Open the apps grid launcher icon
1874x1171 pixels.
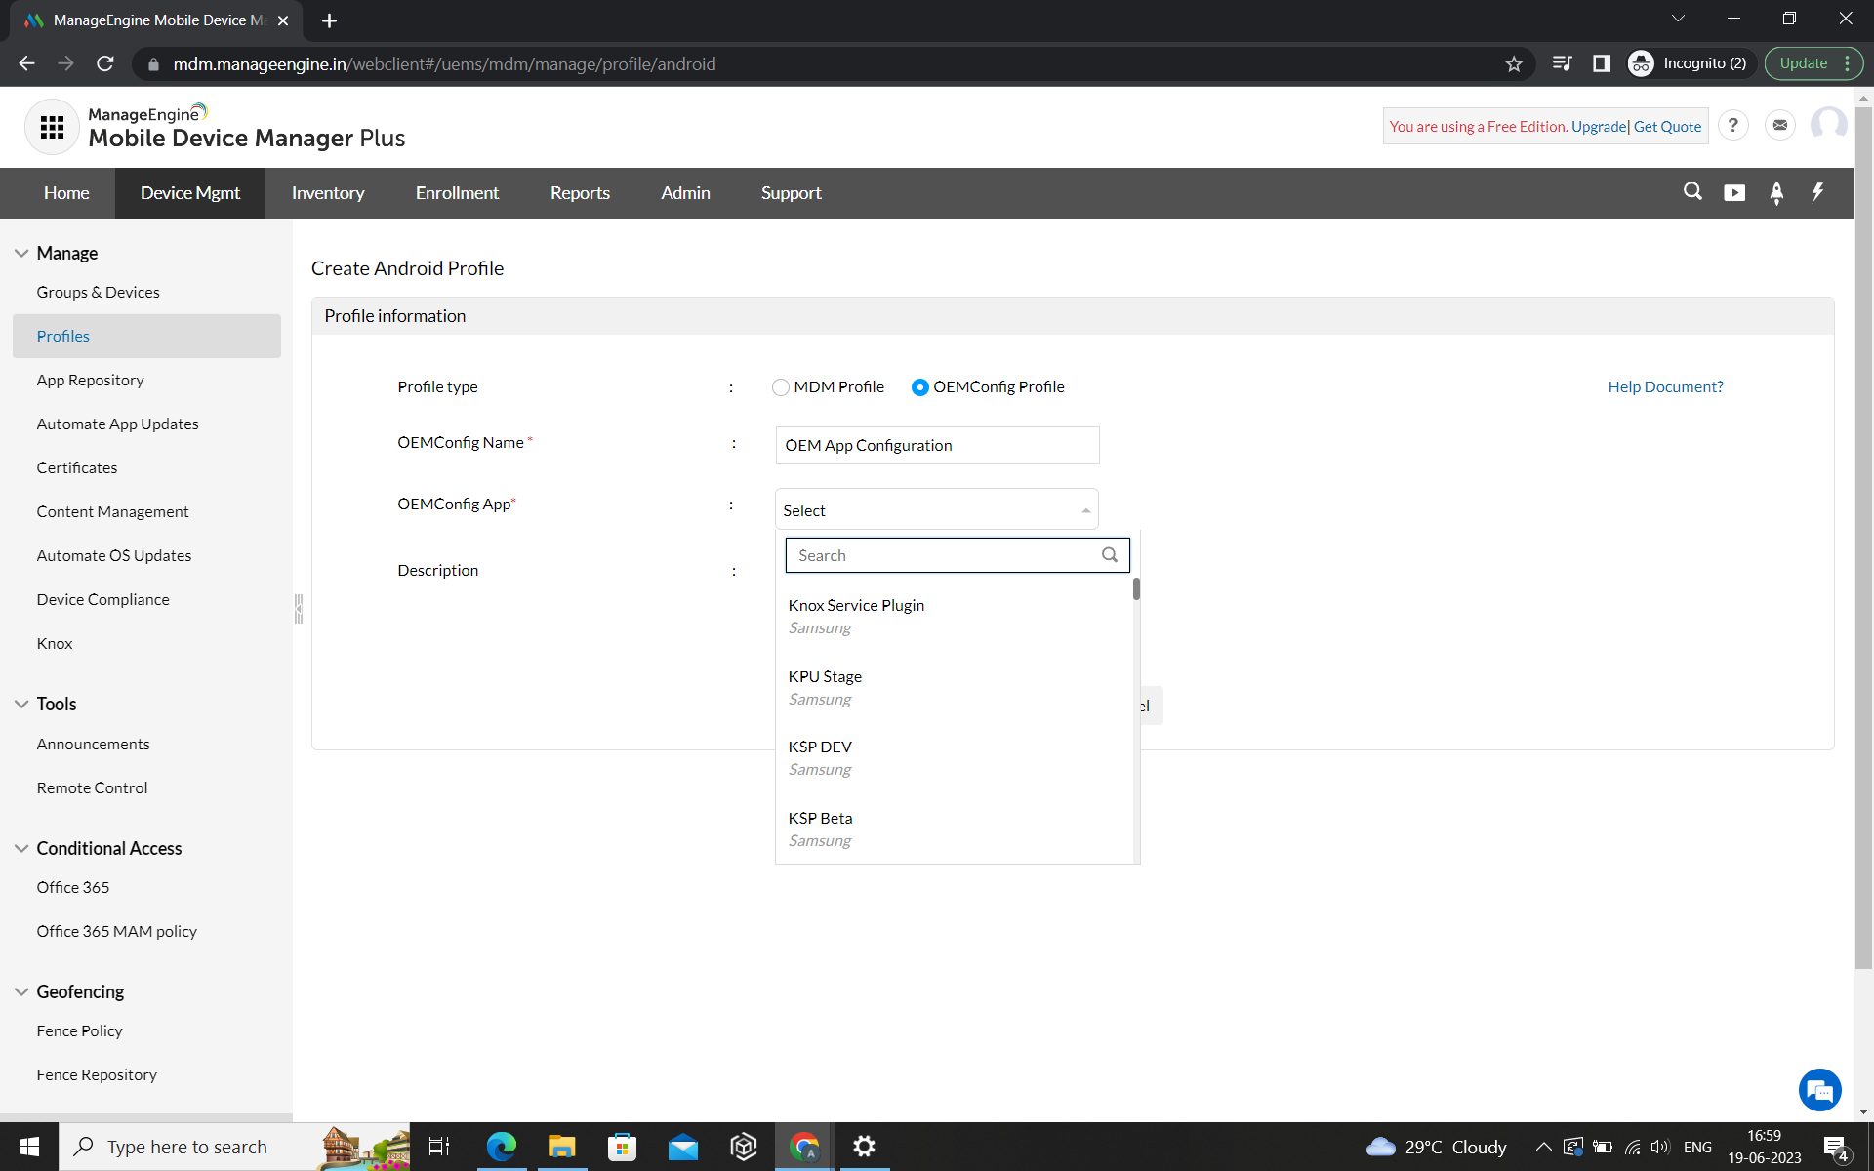pyautogui.click(x=52, y=127)
